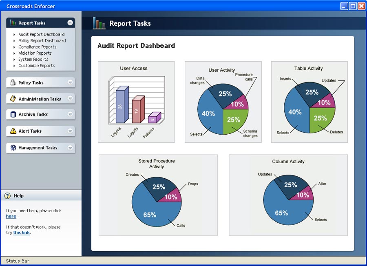Click the Help question mark icon
Viewport: 367px width, 266px height.
[x=7, y=196]
